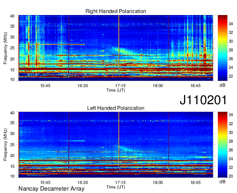Click Frequency (MHz) label of Left Handed plot
Image resolution: width=237 pixels, height=193 pixels.
5,145
